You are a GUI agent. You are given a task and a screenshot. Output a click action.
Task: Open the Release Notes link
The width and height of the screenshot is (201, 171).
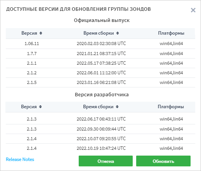click(20, 159)
